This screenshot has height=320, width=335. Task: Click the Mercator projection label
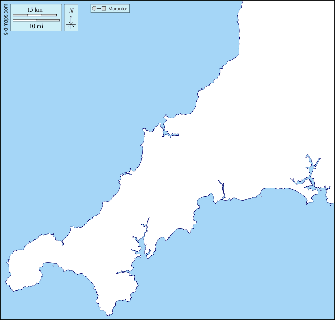coord(117,9)
